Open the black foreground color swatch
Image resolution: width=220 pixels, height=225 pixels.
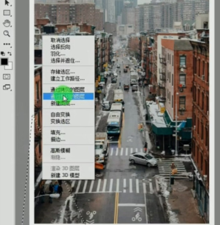click(x=4, y=62)
